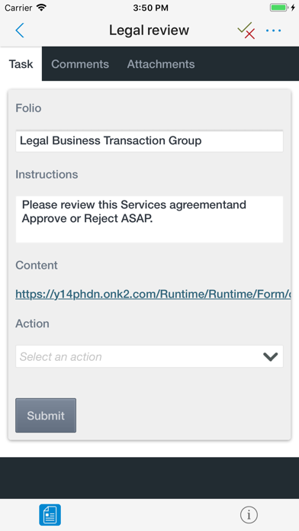Image resolution: width=299 pixels, height=531 pixels.
Task: Focus the Instructions text area
Action: click(x=149, y=219)
